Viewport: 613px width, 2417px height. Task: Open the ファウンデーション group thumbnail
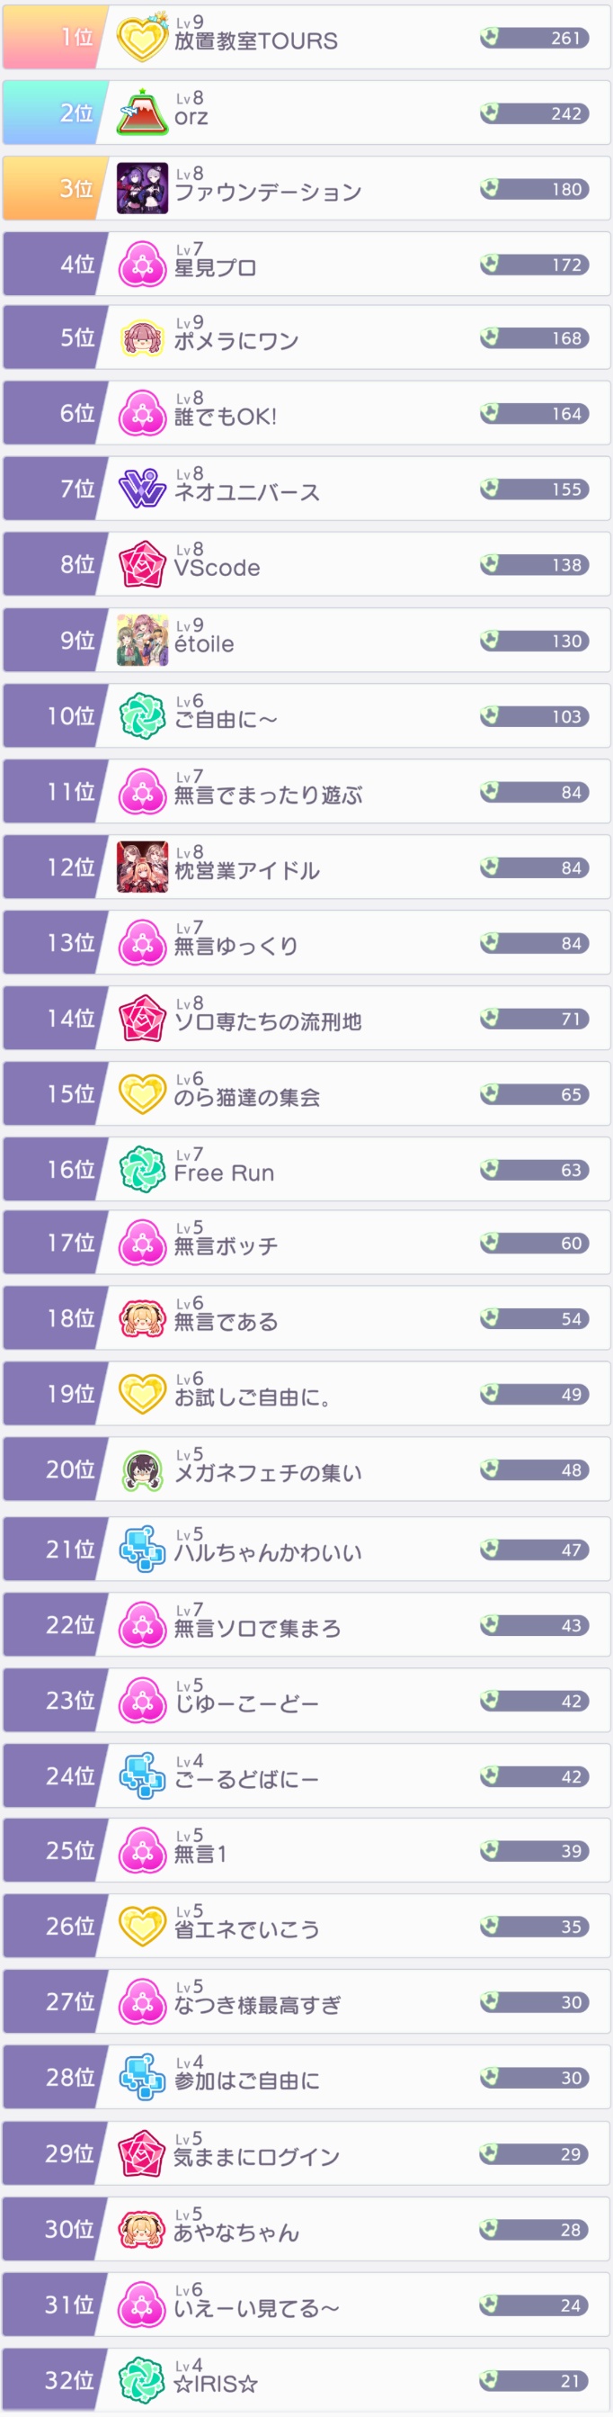pos(141,189)
